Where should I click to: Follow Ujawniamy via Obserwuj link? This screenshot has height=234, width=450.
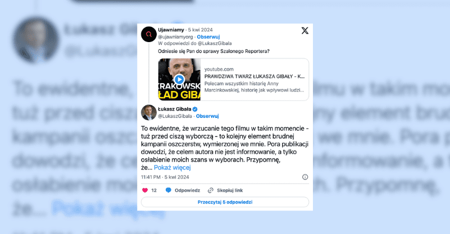click(x=208, y=36)
